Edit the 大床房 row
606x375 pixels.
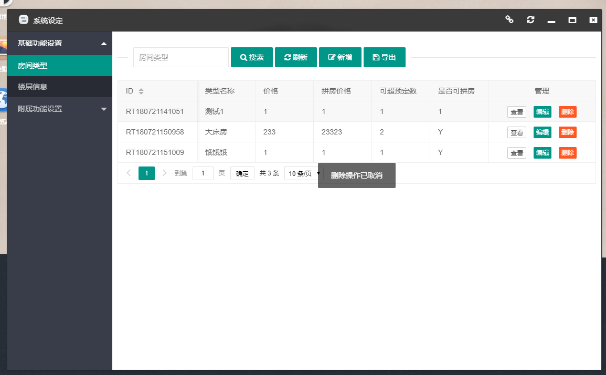tap(542, 132)
